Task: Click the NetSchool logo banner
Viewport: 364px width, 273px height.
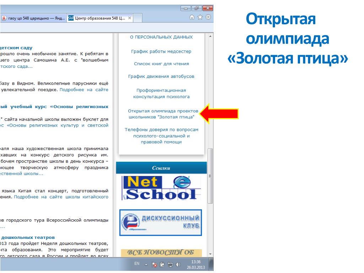Action: tap(161, 188)
